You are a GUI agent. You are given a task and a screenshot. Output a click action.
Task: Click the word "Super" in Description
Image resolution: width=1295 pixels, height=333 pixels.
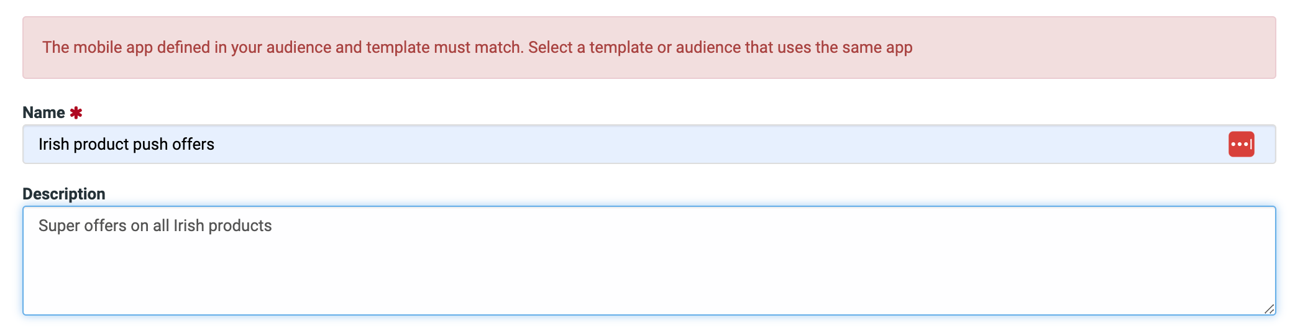tap(59, 226)
